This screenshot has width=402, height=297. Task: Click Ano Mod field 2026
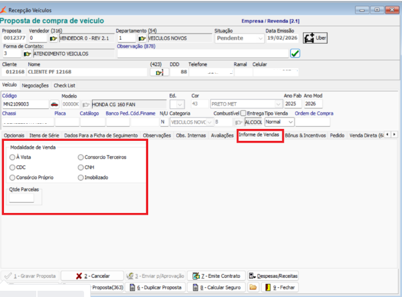point(313,104)
